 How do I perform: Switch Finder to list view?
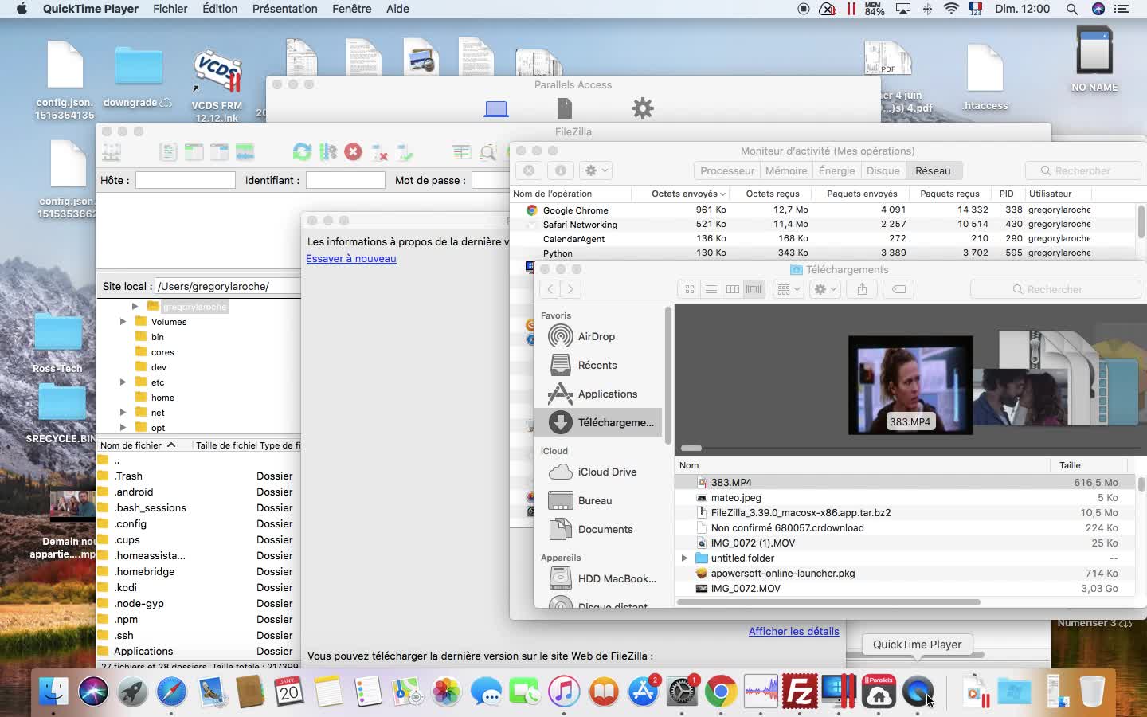[711, 289]
